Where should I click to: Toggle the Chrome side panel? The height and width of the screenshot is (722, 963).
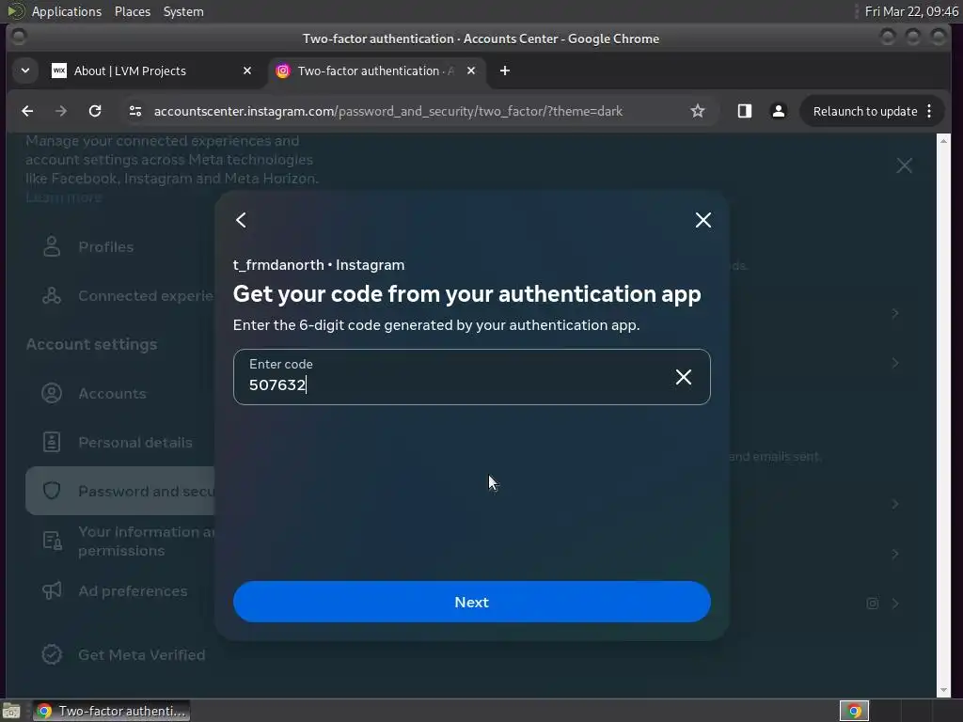(745, 111)
